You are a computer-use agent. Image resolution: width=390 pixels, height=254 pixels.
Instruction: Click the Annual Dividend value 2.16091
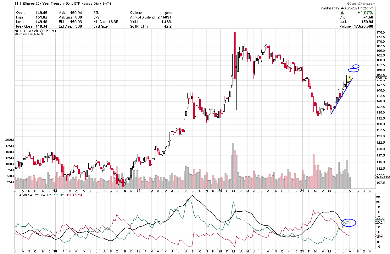click(164, 17)
